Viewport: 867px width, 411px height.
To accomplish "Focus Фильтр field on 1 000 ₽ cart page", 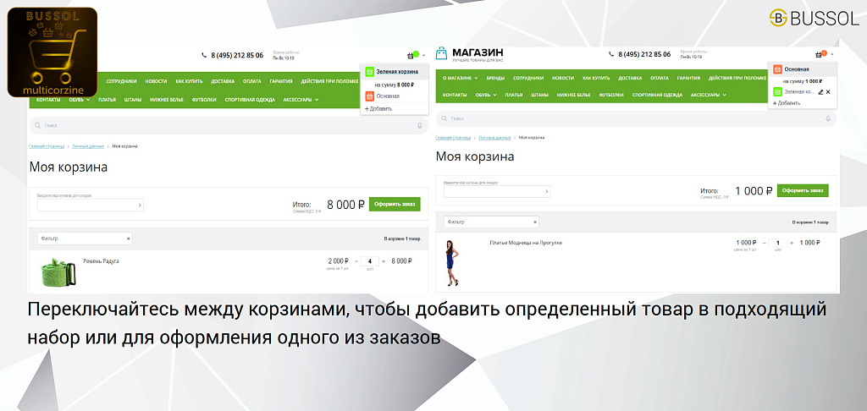I will (491, 222).
